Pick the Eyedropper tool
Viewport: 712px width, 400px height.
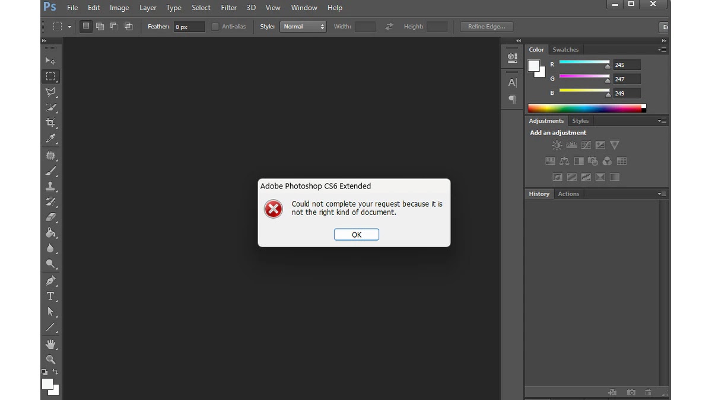tap(50, 139)
